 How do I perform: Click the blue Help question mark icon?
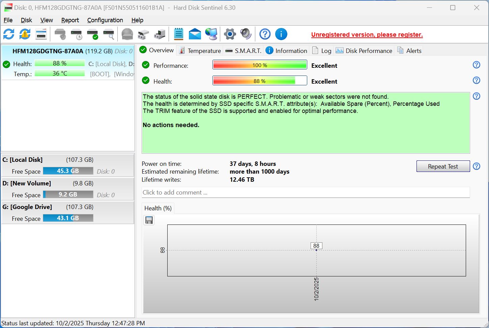(265, 34)
